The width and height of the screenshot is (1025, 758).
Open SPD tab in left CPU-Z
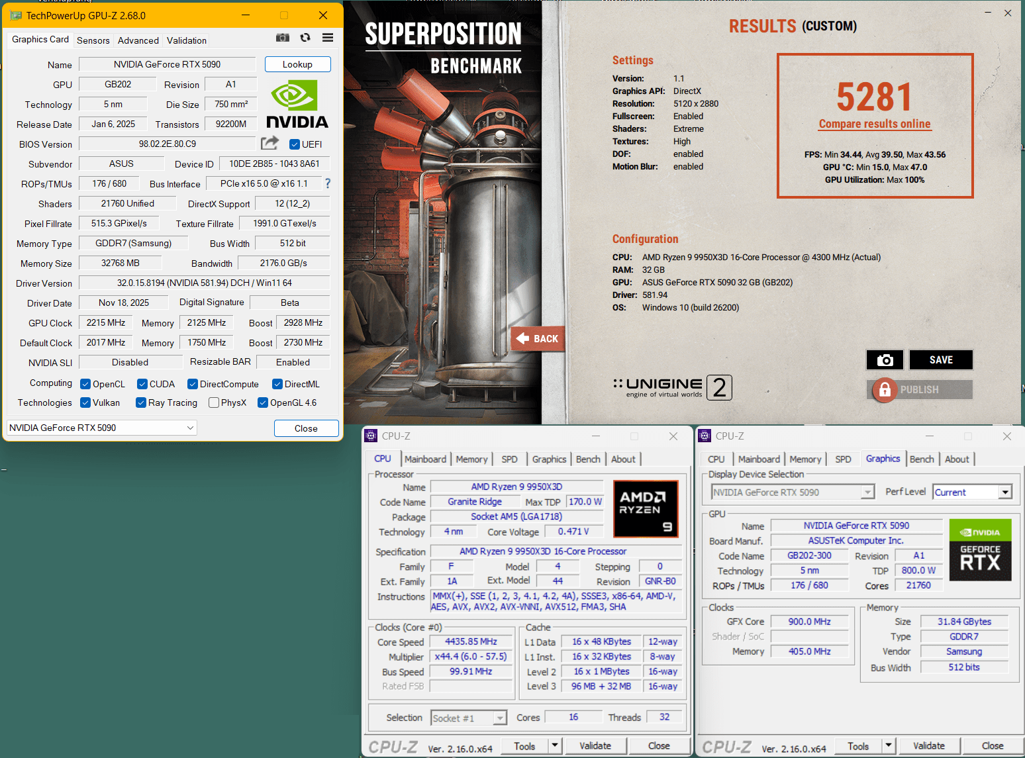click(509, 459)
